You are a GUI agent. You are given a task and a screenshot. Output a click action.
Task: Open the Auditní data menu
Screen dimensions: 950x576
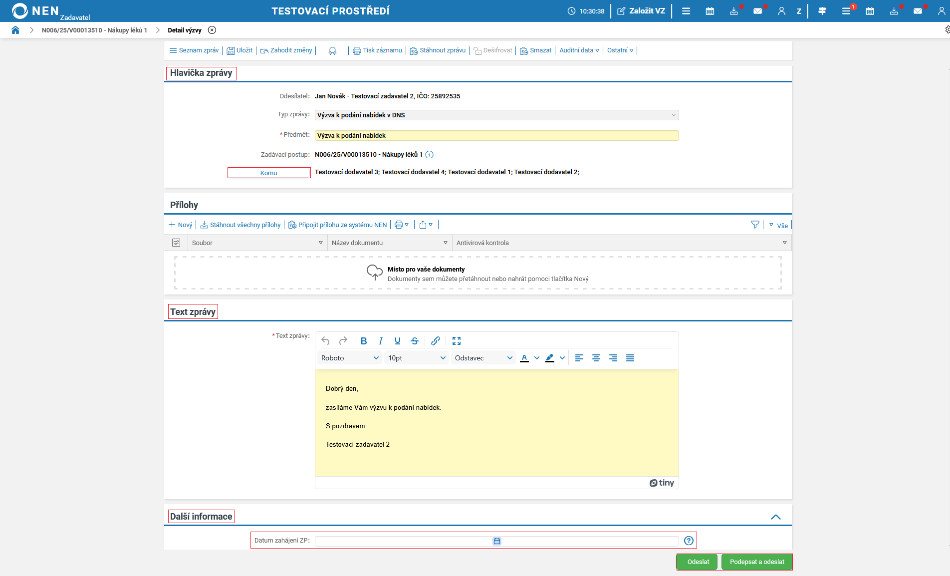click(x=579, y=50)
